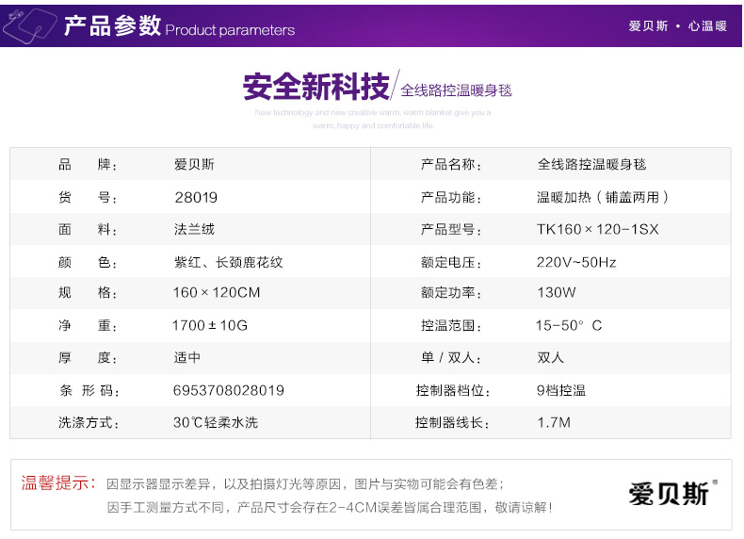Screen dimensions: 744x539
Task: Select the barcode 6953708028019
Action: click(228, 390)
